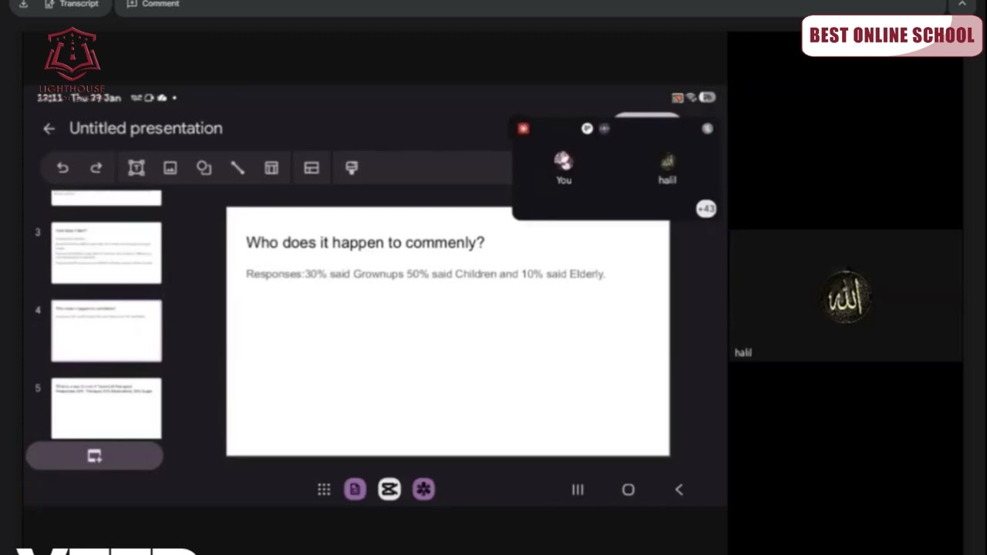Open the CapCut app in taskbar
The height and width of the screenshot is (555, 987).
tap(389, 489)
